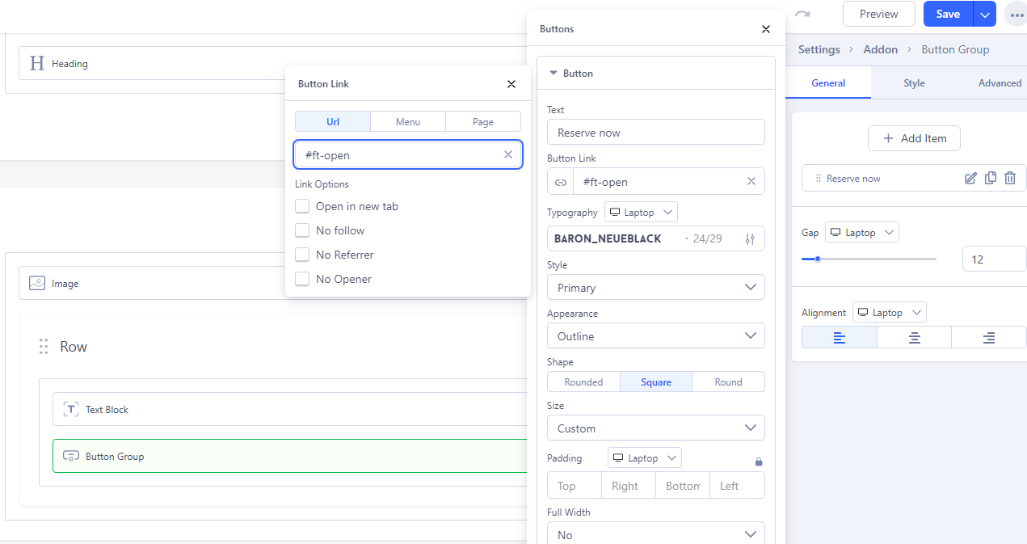Delete the Reserve now item
This screenshot has height=544, width=1027.
click(1010, 179)
